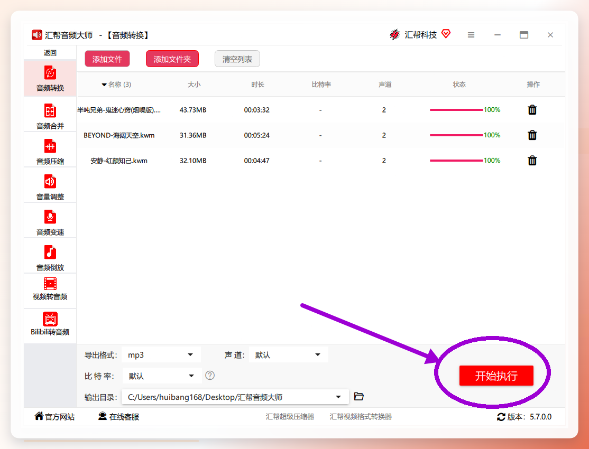Click progress bar of BEYOND-海阔天空 file
Image resolution: width=589 pixels, height=449 pixels.
pyautogui.click(x=456, y=135)
